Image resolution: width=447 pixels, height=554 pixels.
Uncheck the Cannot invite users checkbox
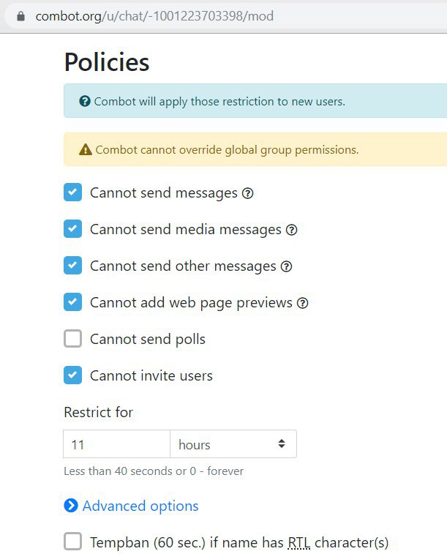click(72, 375)
